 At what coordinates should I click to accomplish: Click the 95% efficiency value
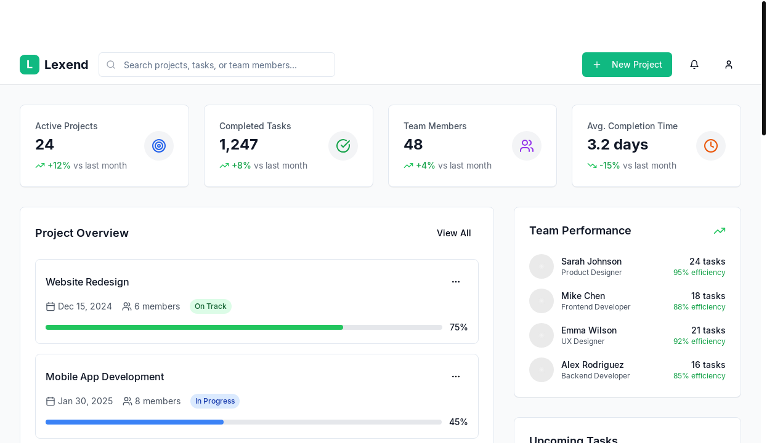[699, 273]
